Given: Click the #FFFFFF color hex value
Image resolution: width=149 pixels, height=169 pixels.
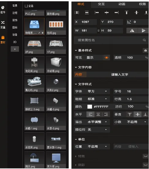Looking at the screenshot, I should click(101, 107).
